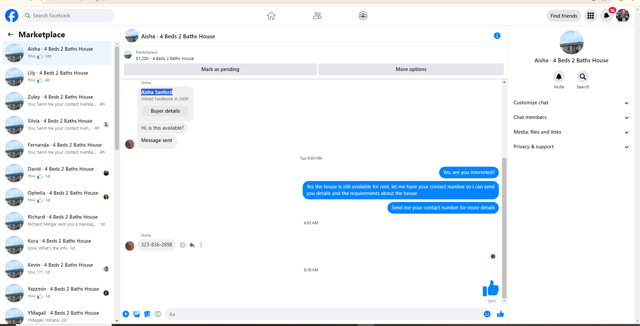This screenshot has width=640, height=326.
Task: Attach a photo file icon
Action: [137, 314]
